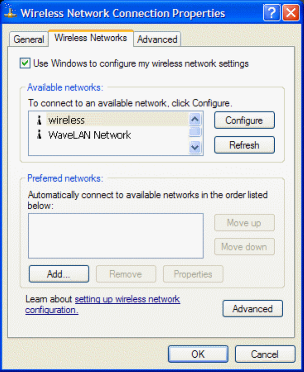Image resolution: width=304 pixels, height=372 pixels.
Task: Click the scrollbar thumb in available networks
Action: click(x=195, y=132)
